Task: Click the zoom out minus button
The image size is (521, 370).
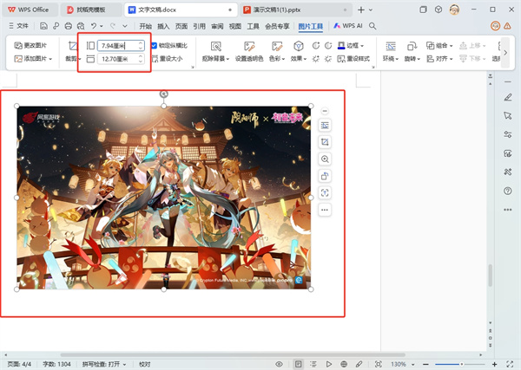Action: coord(425,364)
